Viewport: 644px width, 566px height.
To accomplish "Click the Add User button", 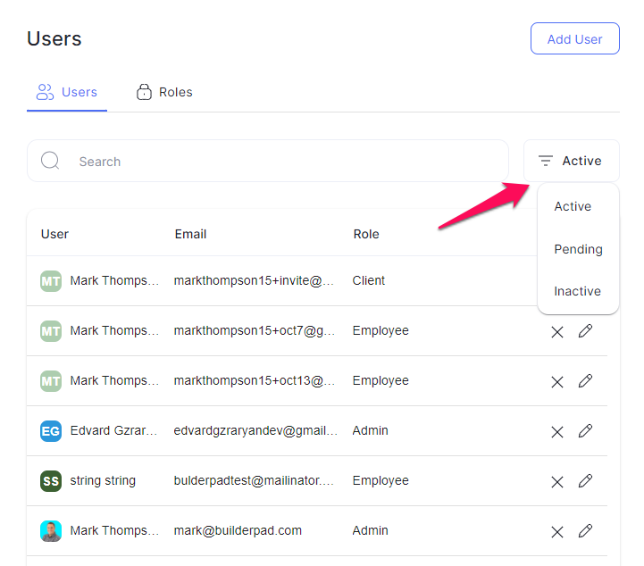I will point(574,38).
